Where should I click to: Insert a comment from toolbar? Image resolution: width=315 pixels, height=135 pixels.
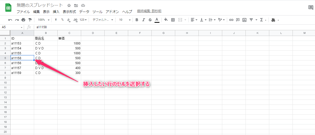tap(238, 20)
